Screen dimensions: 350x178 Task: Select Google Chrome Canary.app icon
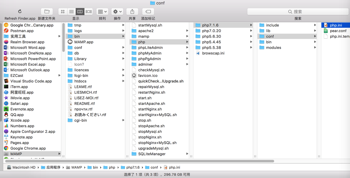(x=6, y=25)
